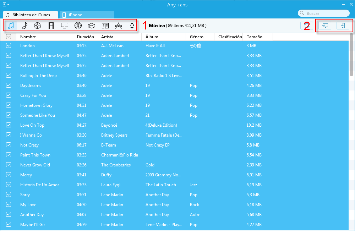Sort by the Nombre column header
The height and width of the screenshot is (231, 355).
coord(45,37)
